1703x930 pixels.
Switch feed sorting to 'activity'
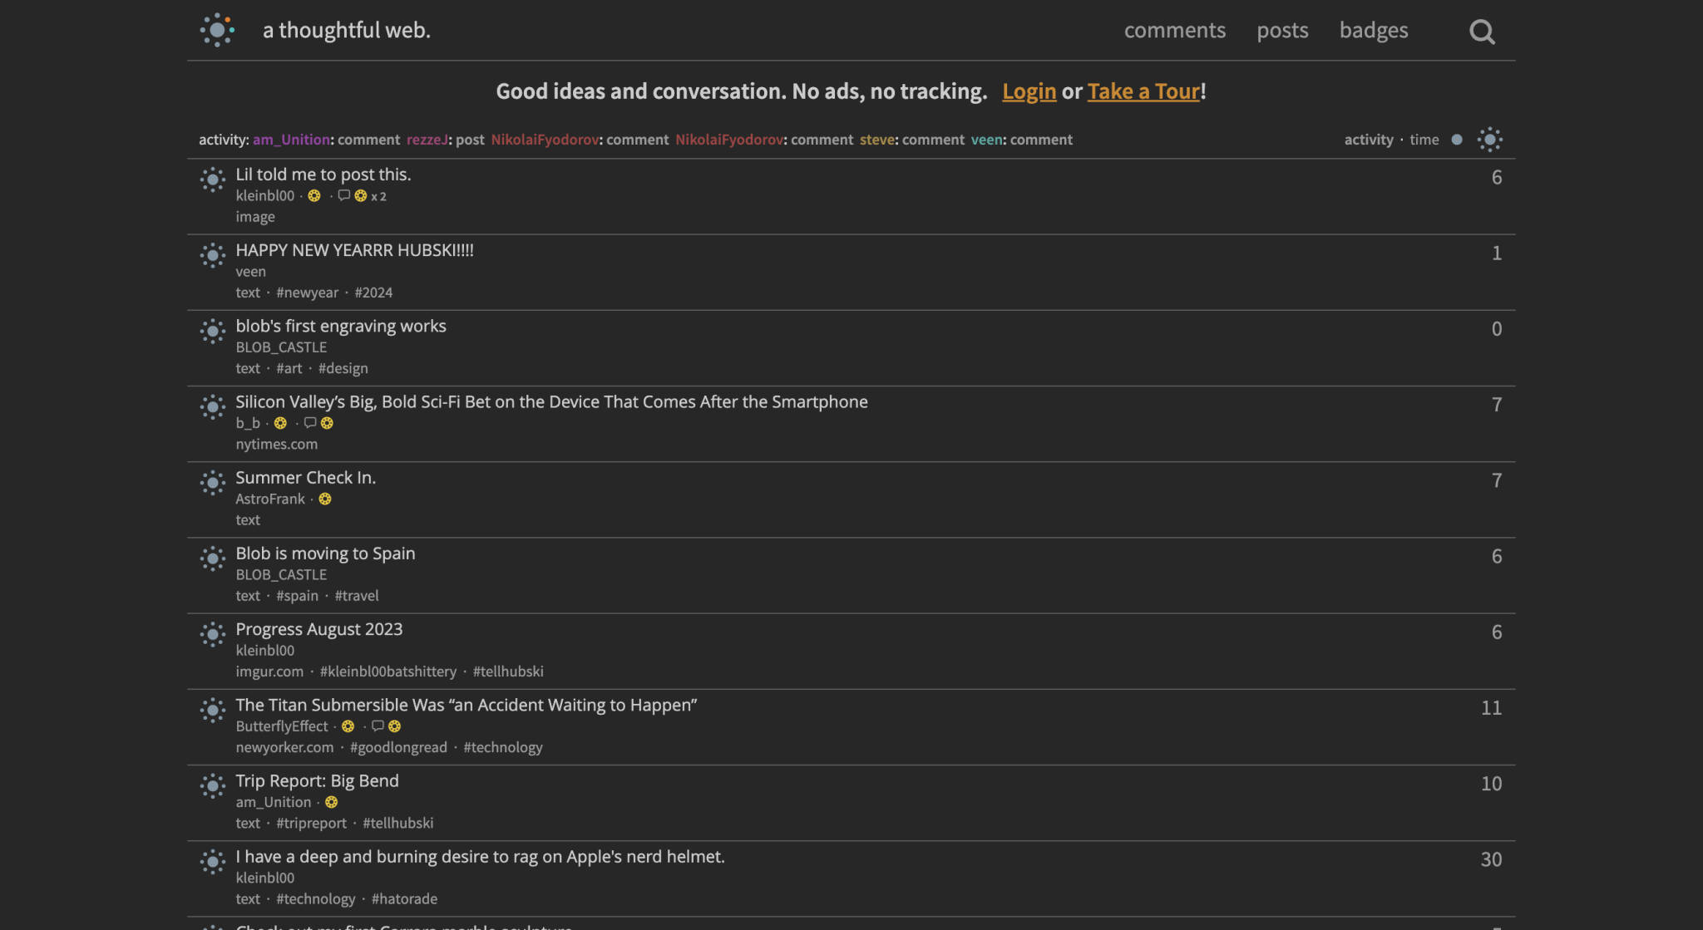pyautogui.click(x=1368, y=140)
